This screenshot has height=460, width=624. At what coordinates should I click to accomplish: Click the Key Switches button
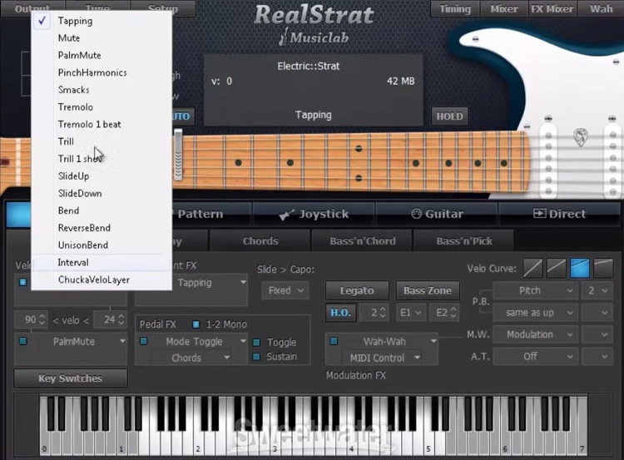(x=71, y=378)
